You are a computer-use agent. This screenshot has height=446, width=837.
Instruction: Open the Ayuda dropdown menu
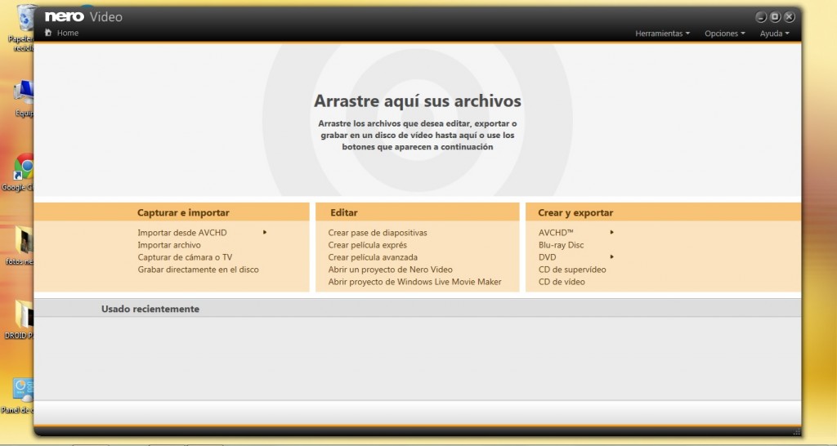coord(774,33)
